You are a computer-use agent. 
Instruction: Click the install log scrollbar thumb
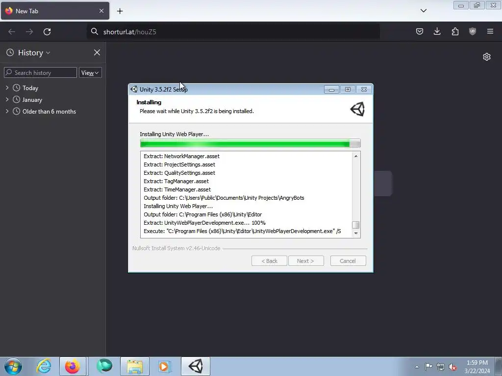pos(356,225)
